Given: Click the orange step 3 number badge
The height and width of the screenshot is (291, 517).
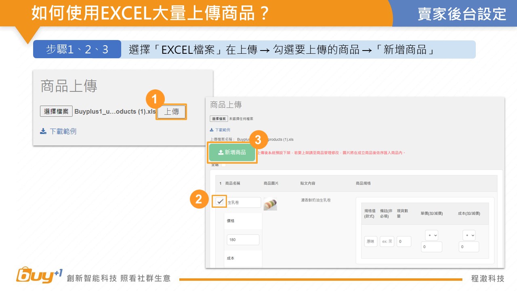Looking at the screenshot, I should pyautogui.click(x=258, y=140).
